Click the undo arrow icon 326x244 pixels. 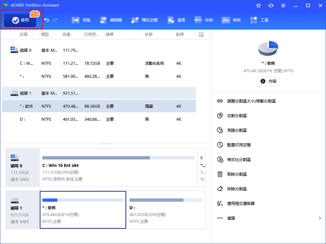(47, 20)
